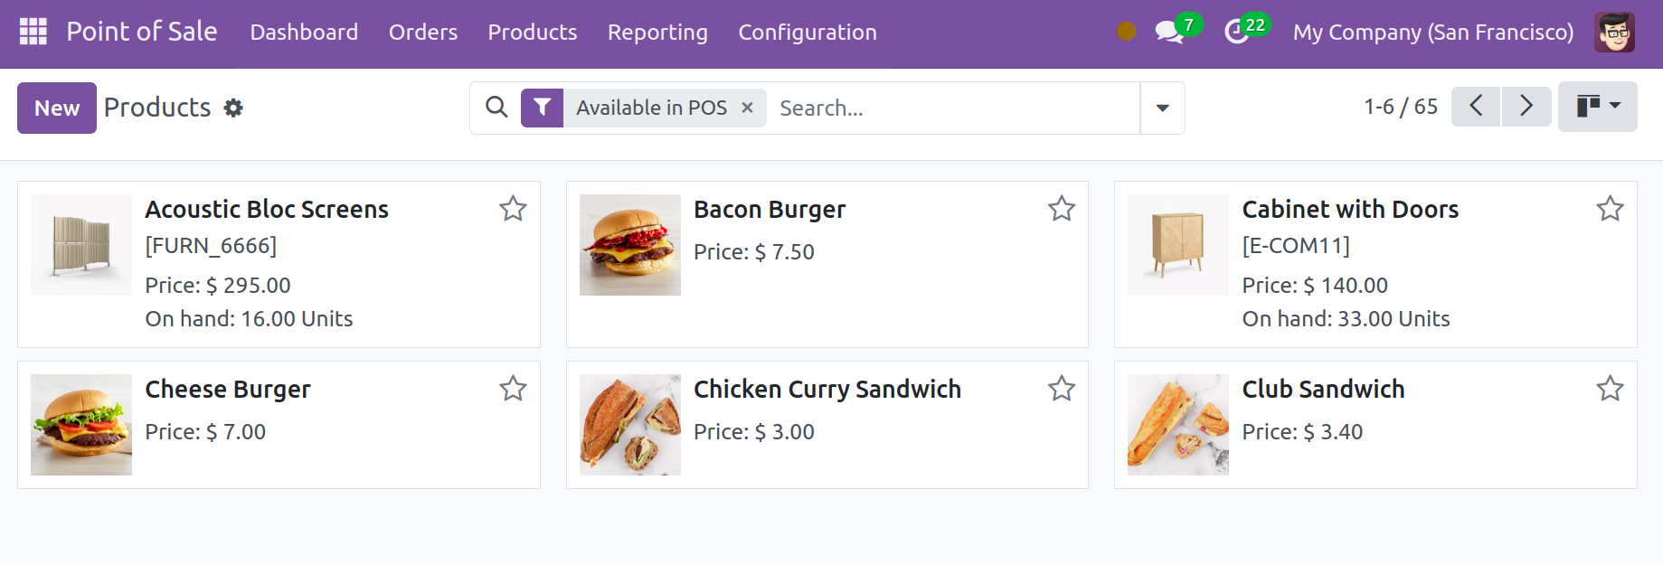Expand the search options dropdown arrow
The image size is (1663, 565).
[x=1163, y=108]
